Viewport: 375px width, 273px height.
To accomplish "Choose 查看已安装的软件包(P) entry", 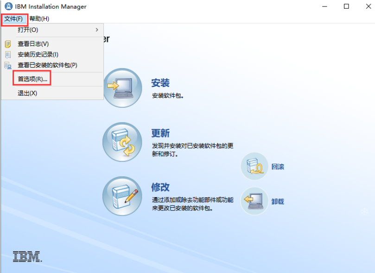I will [x=52, y=65].
